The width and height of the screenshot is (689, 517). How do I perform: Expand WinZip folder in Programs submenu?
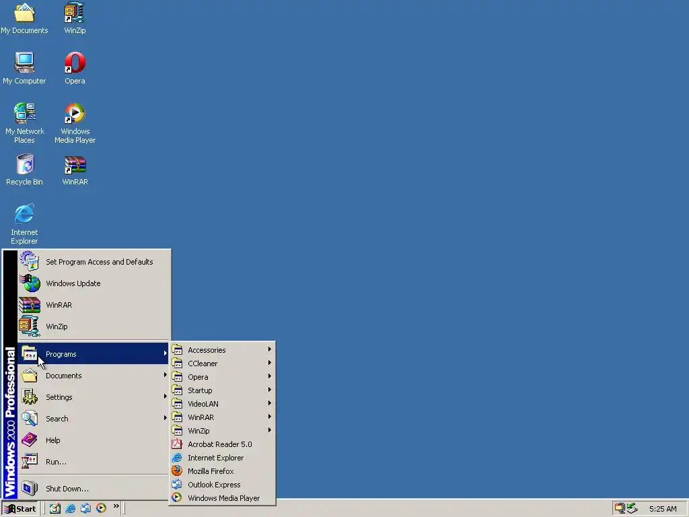coord(222,431)
